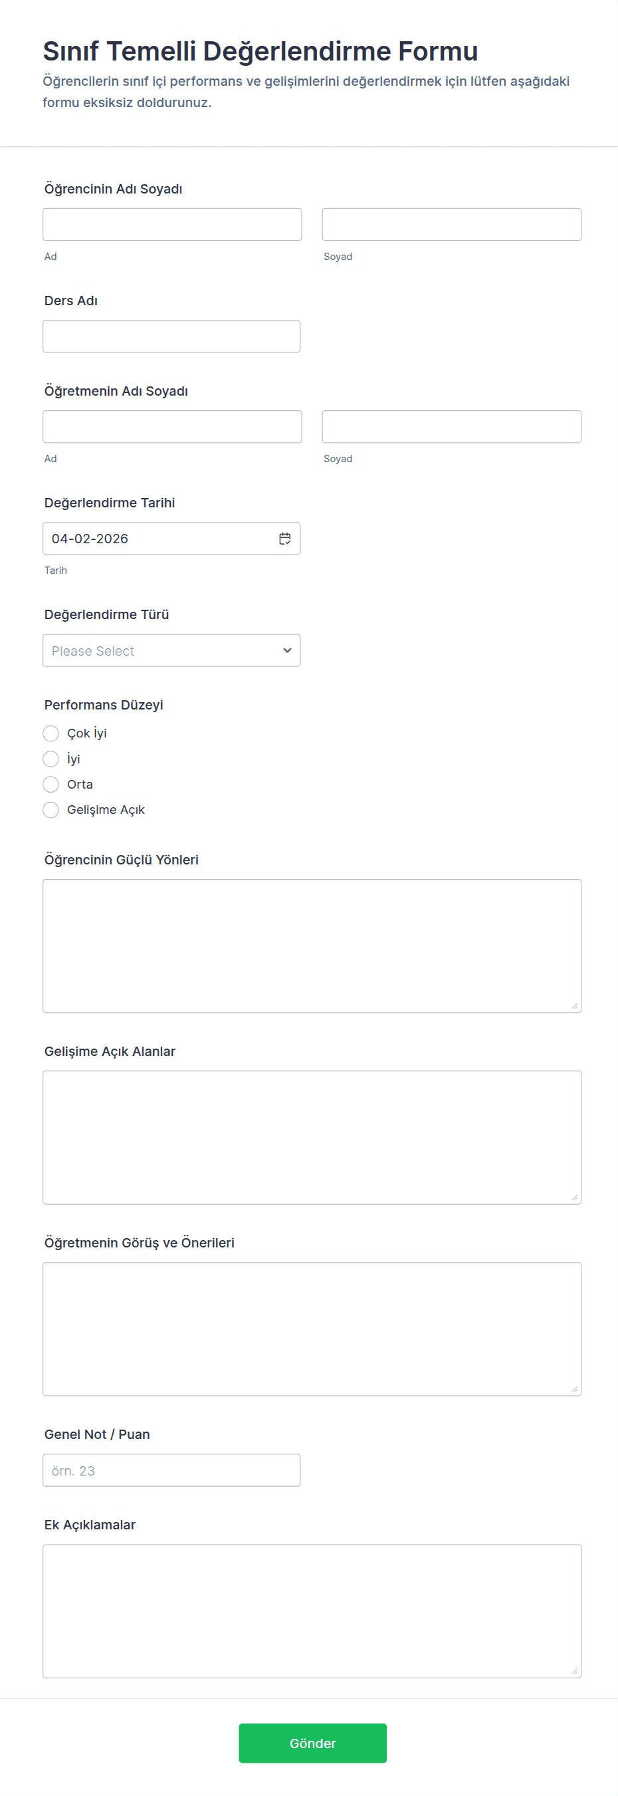The height and width of the screenshot is (1796, 618).
Task: Click the Ders Adı text field
Action: (x=171, y=336)
